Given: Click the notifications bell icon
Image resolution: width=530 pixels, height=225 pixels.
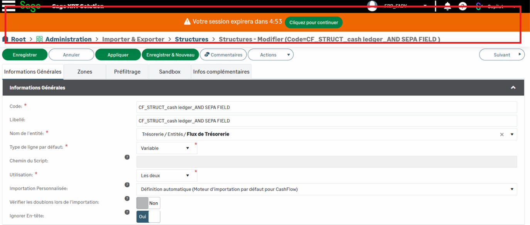Looking at the screenshot, I should (447, 6).
